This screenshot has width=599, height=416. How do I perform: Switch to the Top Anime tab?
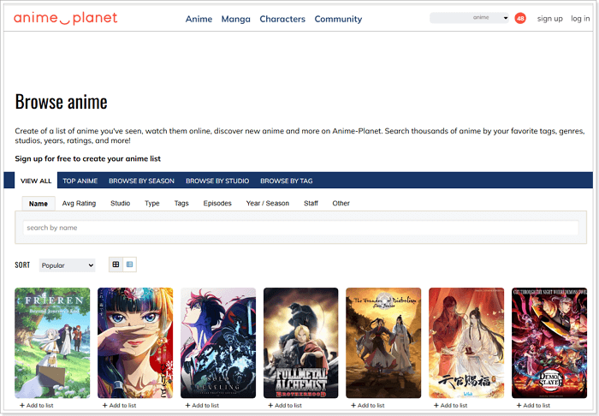click(x=80, y=181)
